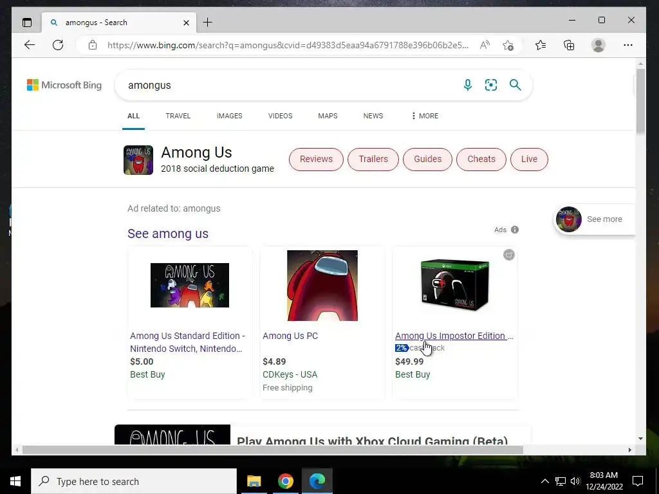
Task: Select the Live pill button
Action: [x=529, y=160]
